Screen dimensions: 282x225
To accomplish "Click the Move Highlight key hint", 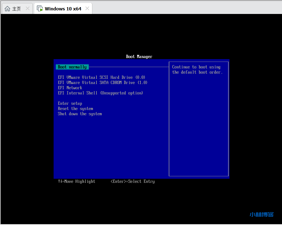I will tap(76, 181).
